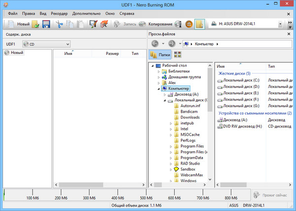Click the forward arrow in file browser
296x211 pixels.
click(x=171, y=43)
